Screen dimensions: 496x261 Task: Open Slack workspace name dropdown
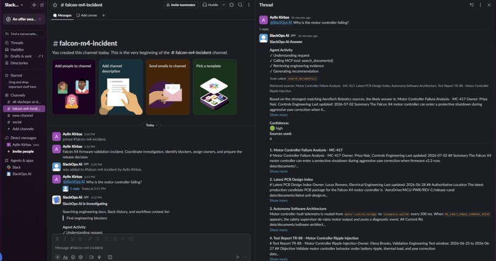tap(14, 5)
